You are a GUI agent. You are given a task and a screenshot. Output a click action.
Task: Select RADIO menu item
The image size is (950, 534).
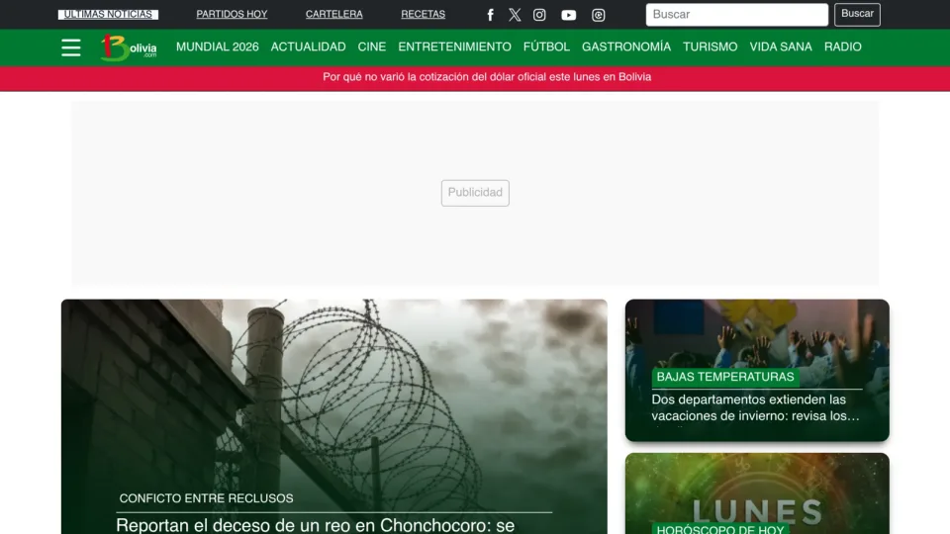(x=843, y=46)
